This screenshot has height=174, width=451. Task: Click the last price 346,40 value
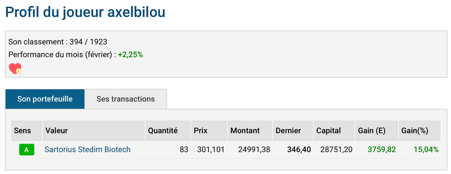[299, 150]
